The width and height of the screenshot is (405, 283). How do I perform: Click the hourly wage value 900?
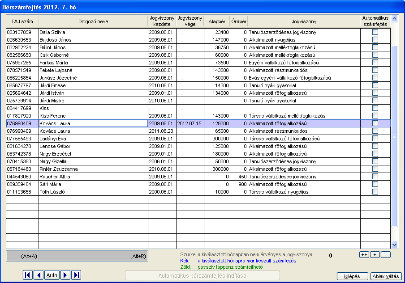tap(239, 184)
